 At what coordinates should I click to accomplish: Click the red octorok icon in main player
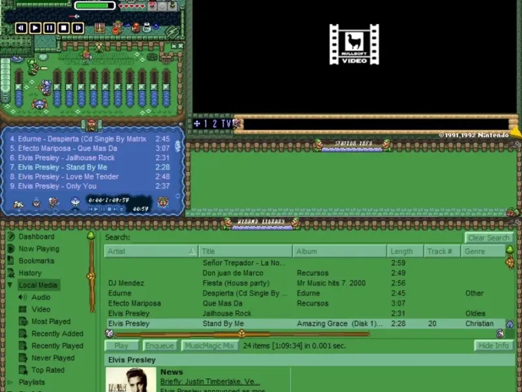(x=136, y=27)
